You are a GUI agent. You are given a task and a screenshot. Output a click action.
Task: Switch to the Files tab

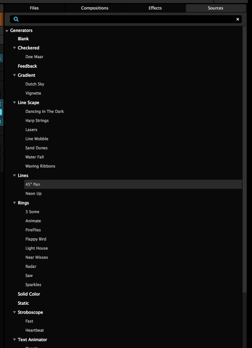[34, 8]
